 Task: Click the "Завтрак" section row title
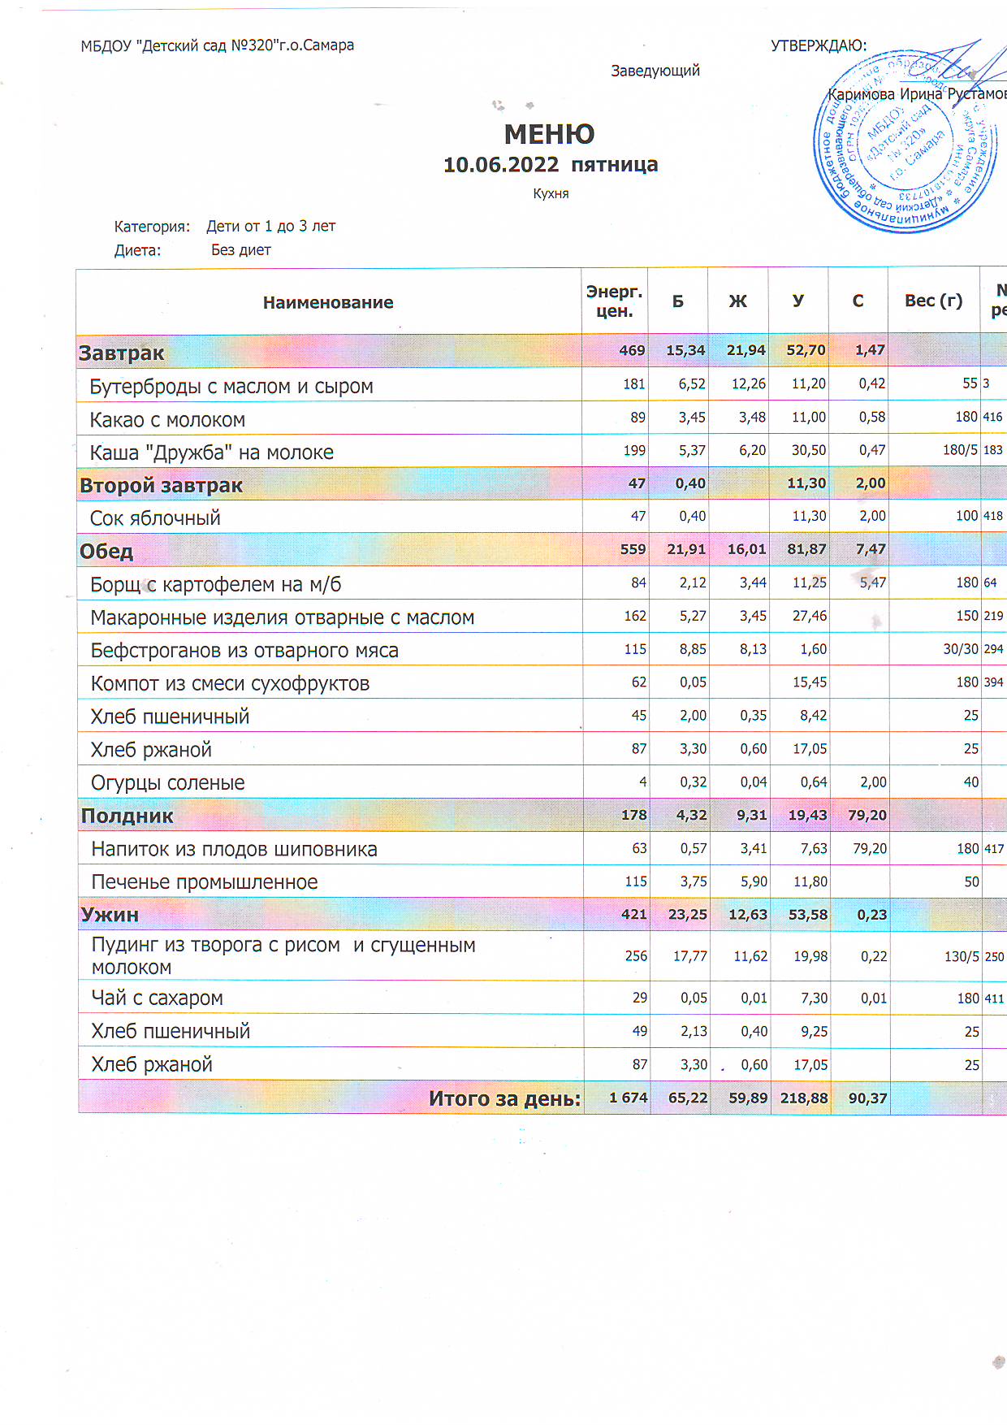tap(121, 353)
